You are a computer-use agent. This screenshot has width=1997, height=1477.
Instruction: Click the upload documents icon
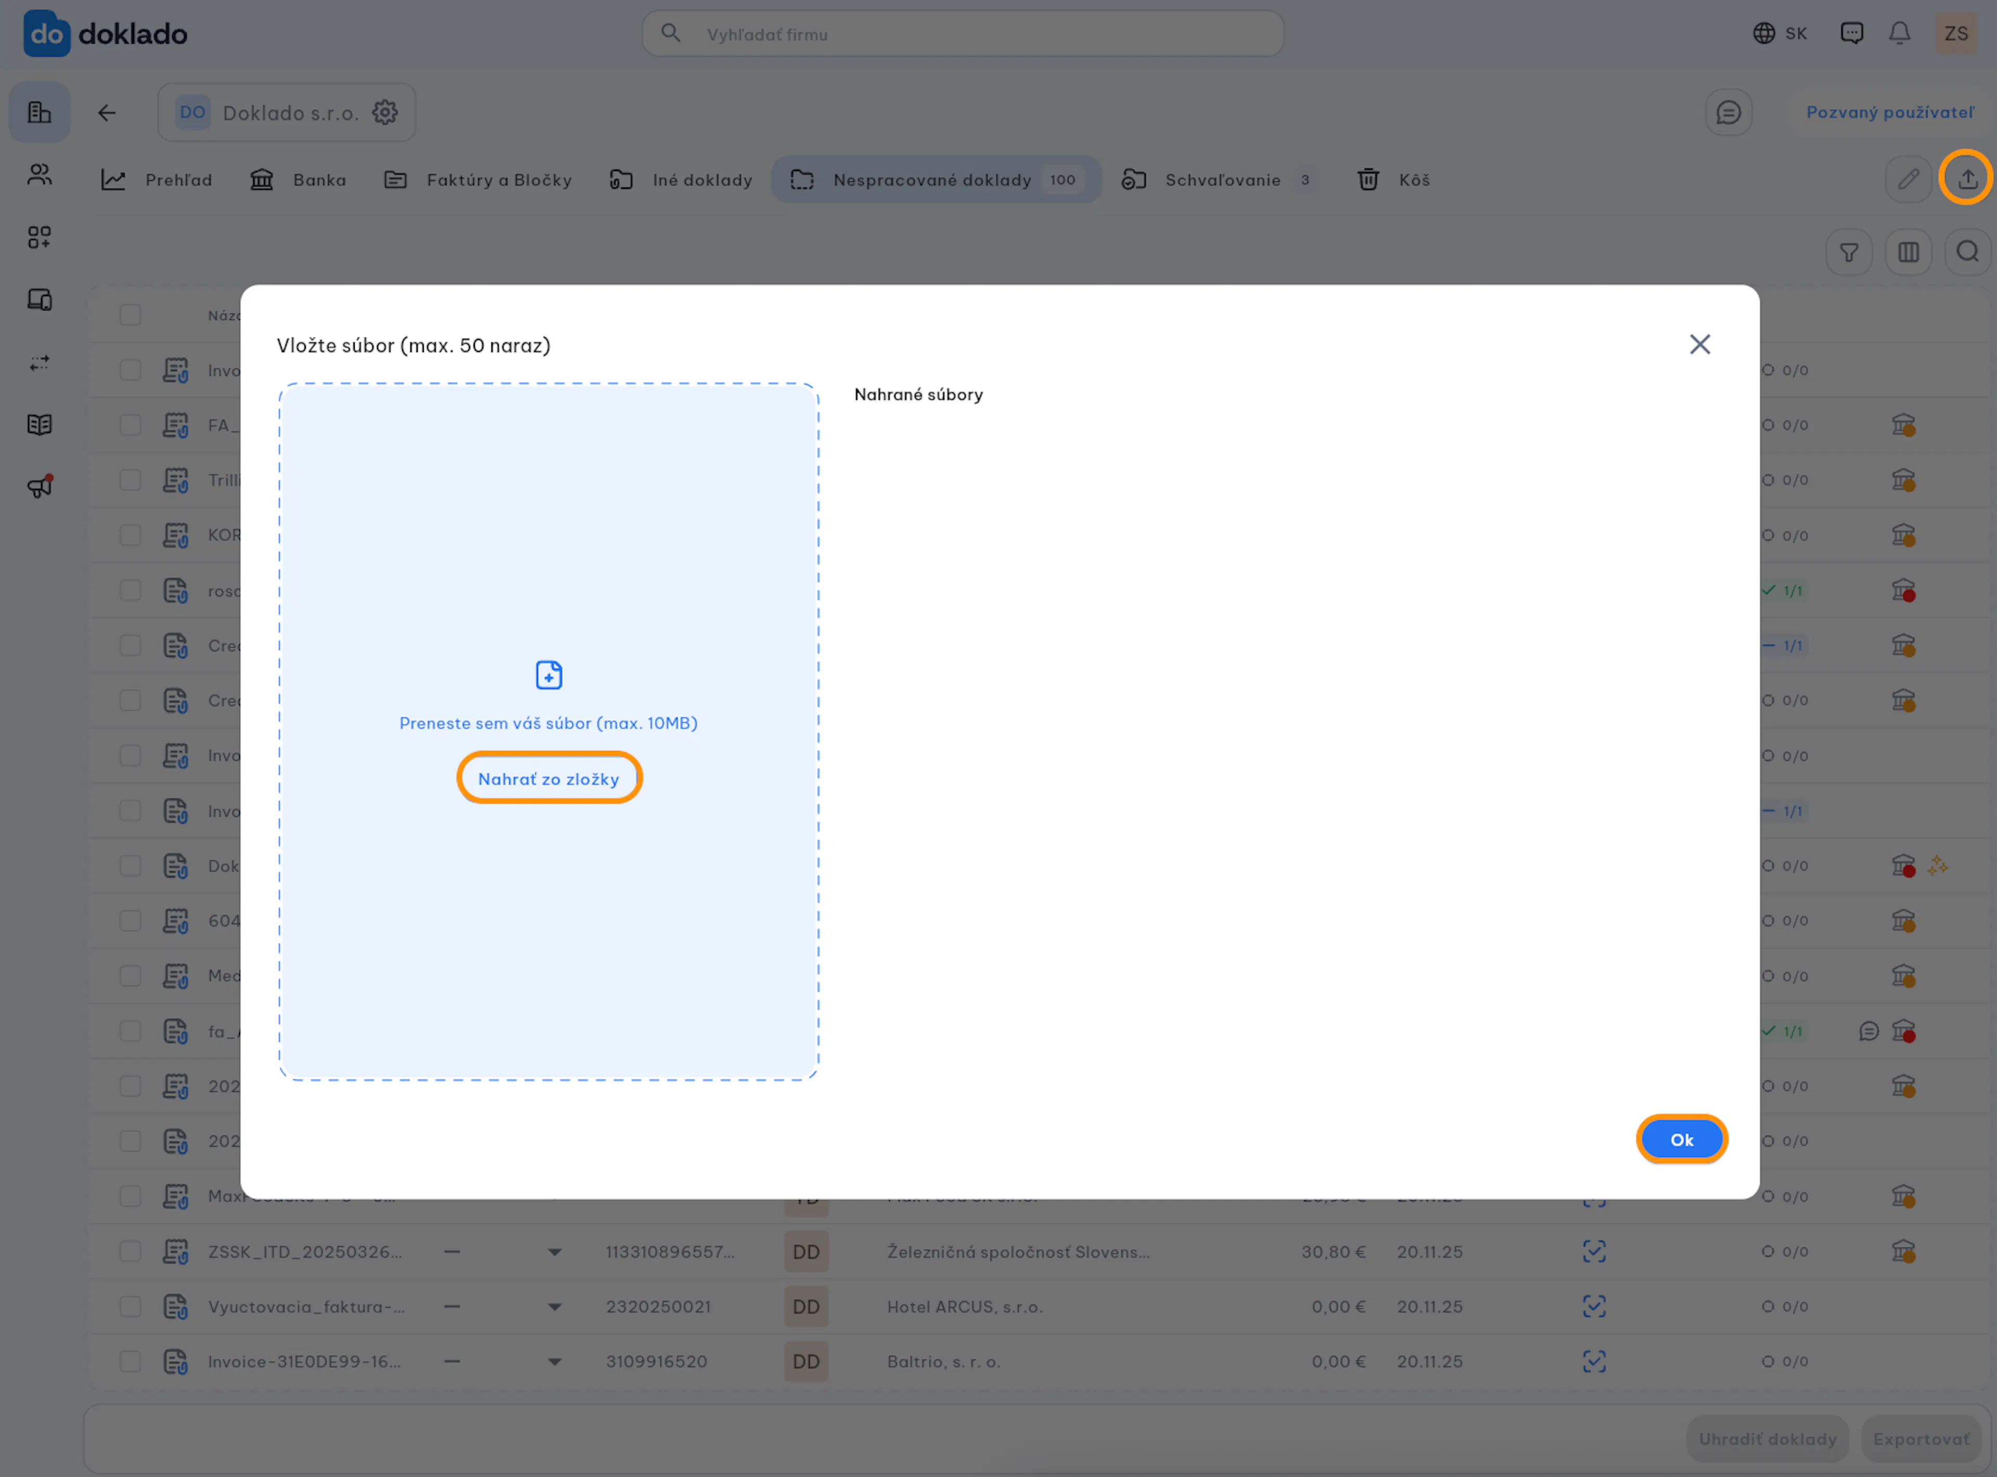pos(1967,179)
